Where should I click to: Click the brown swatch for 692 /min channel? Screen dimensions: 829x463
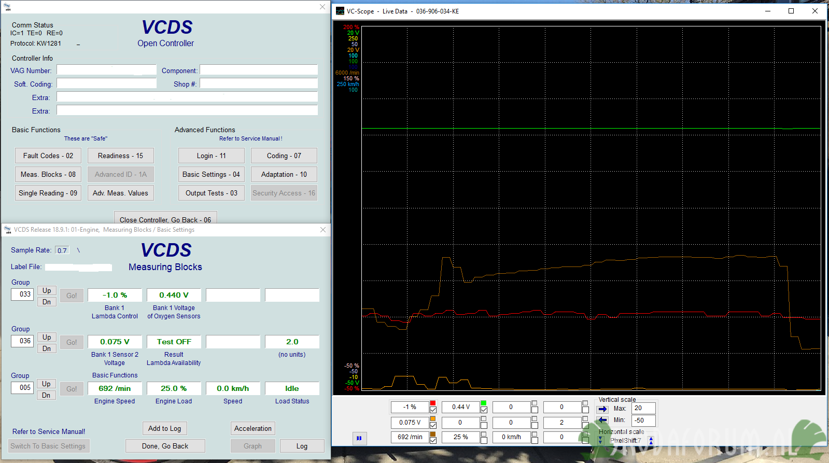pyautogui.click(x=433, y=434)
